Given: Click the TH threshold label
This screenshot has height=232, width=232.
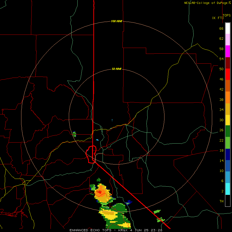Looking at the screenshot, I should coord(221,201).
